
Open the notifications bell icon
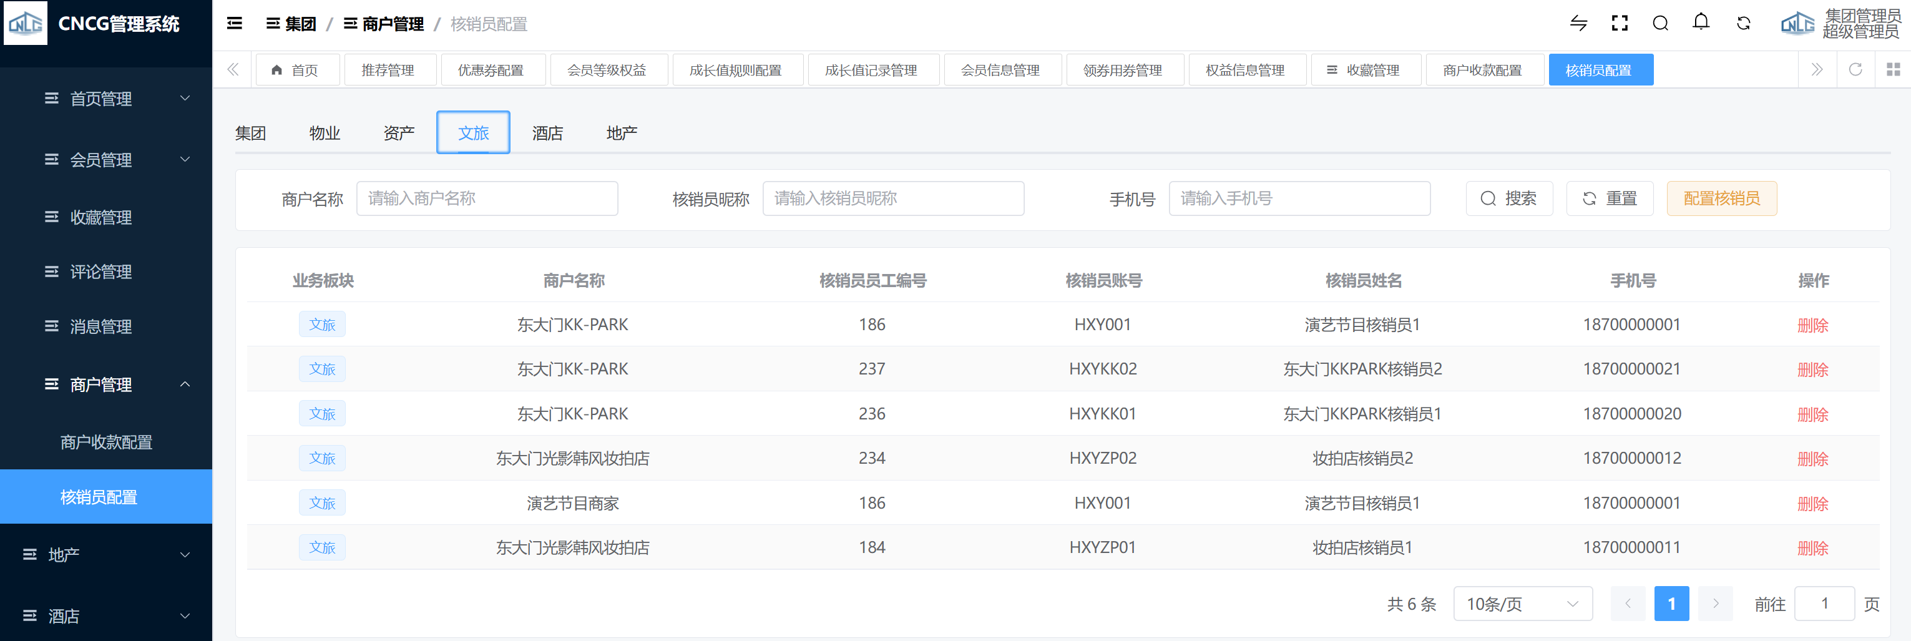tap(1701, 23)
